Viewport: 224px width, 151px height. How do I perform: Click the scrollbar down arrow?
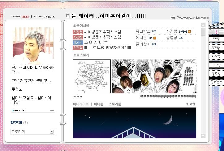[x=203, y=136]
